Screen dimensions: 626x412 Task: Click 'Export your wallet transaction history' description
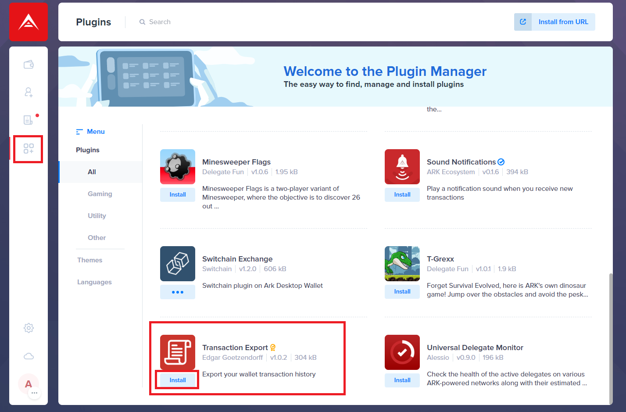(x=259, y=374)
